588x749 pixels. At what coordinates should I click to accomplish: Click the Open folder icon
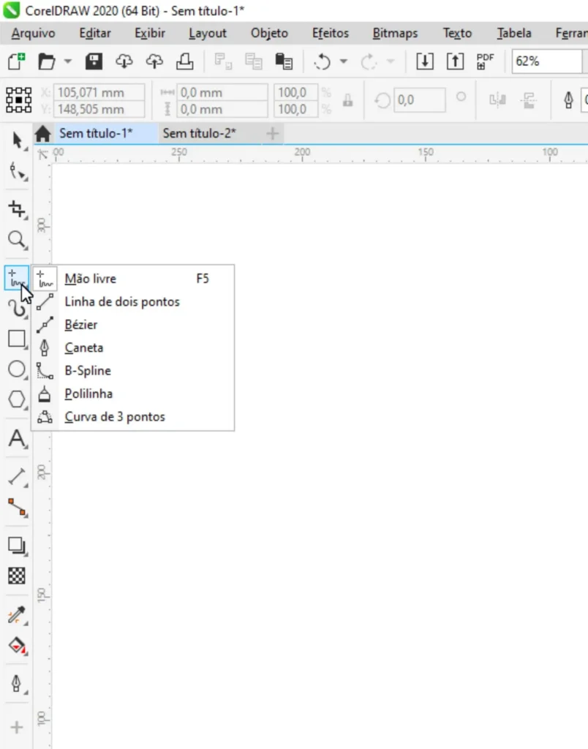(x=46, y=61)
